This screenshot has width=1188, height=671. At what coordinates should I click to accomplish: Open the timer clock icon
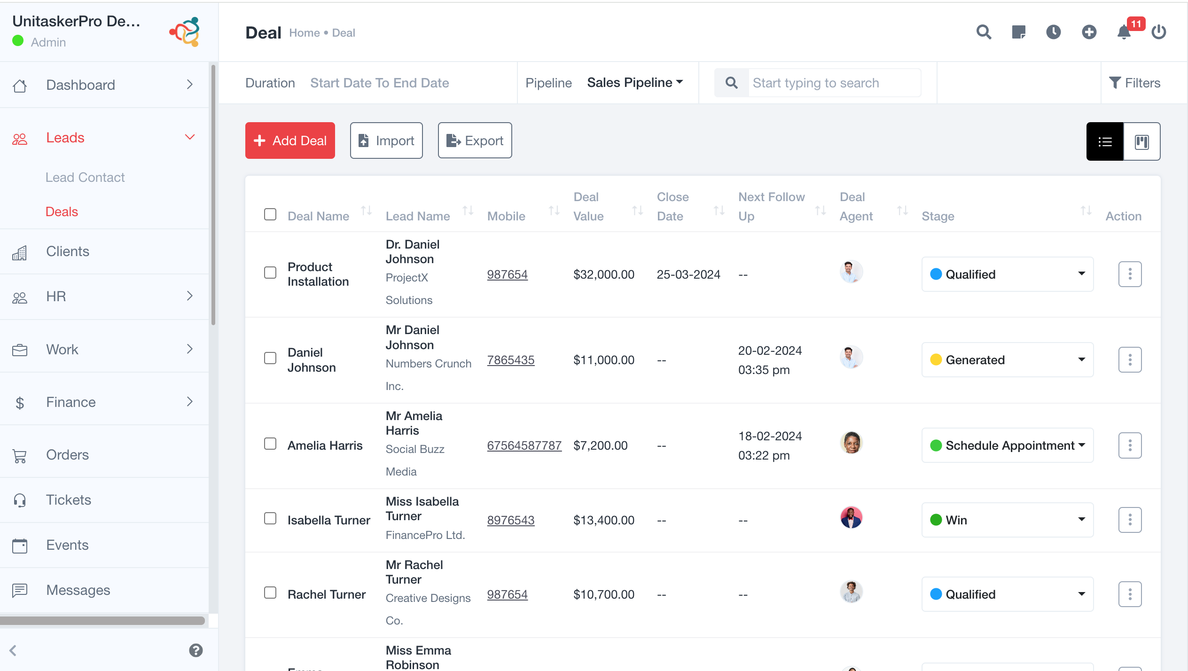[1054, 32]
